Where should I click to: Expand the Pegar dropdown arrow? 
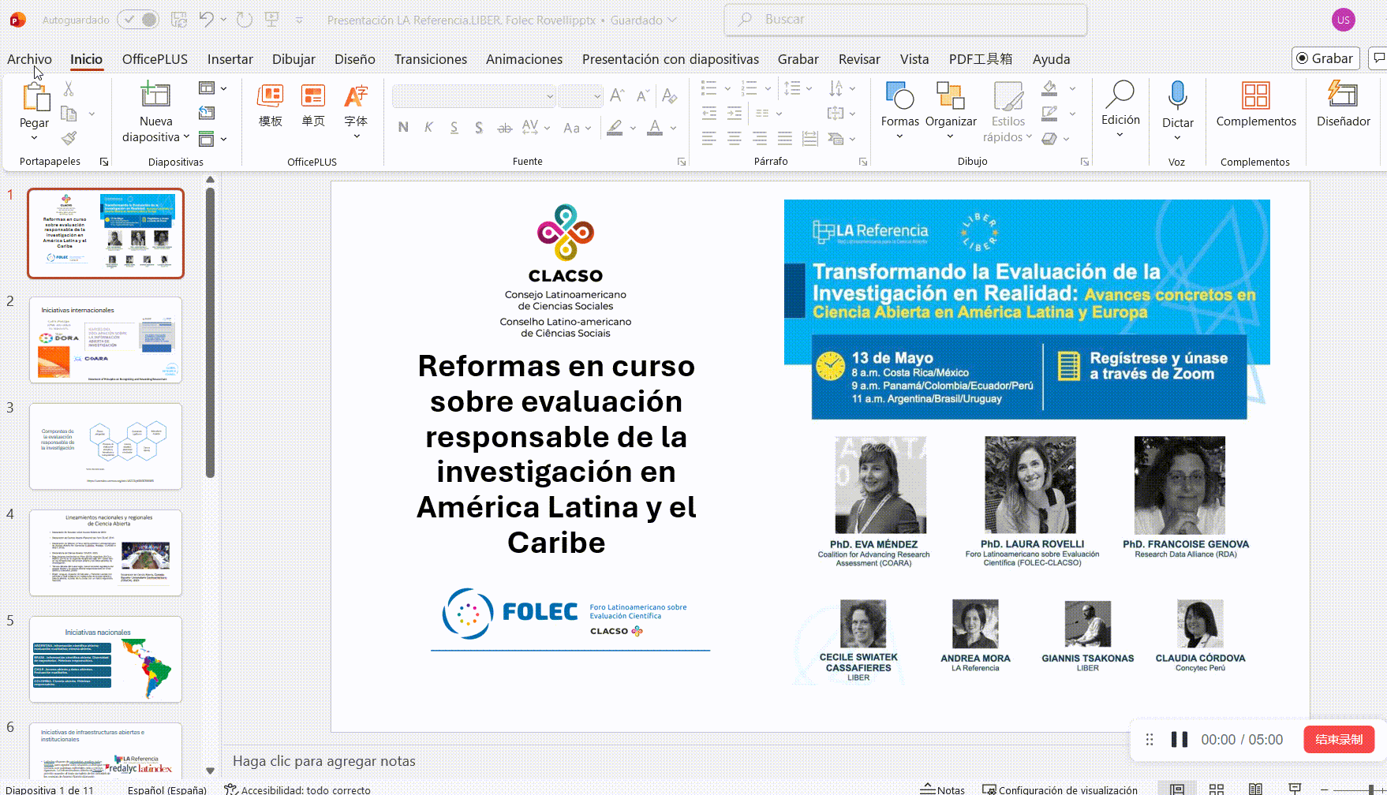tap(34, 139)
